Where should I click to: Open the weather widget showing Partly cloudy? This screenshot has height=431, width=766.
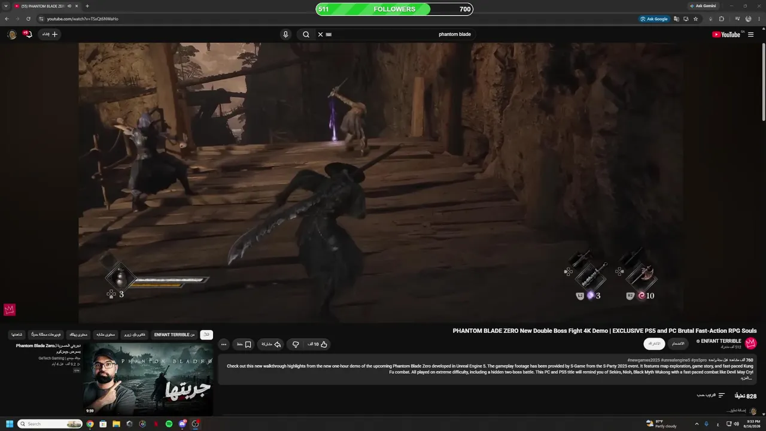(661, 424)
